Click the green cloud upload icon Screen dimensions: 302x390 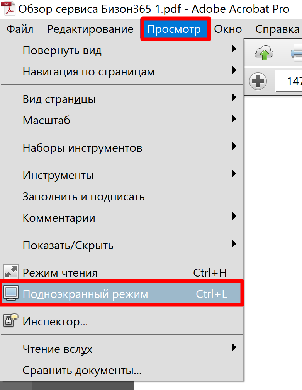[264, 53]
